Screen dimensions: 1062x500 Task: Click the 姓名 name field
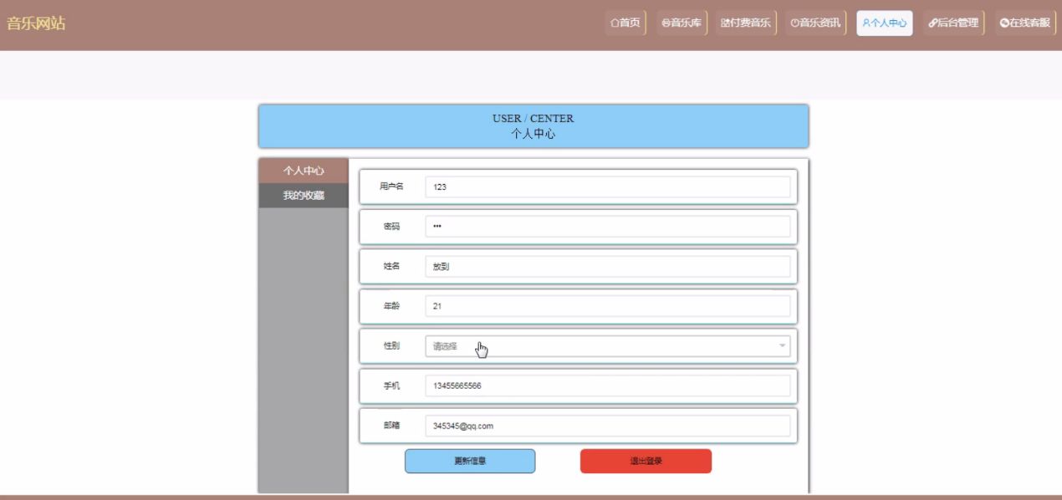tap(608, 266)
